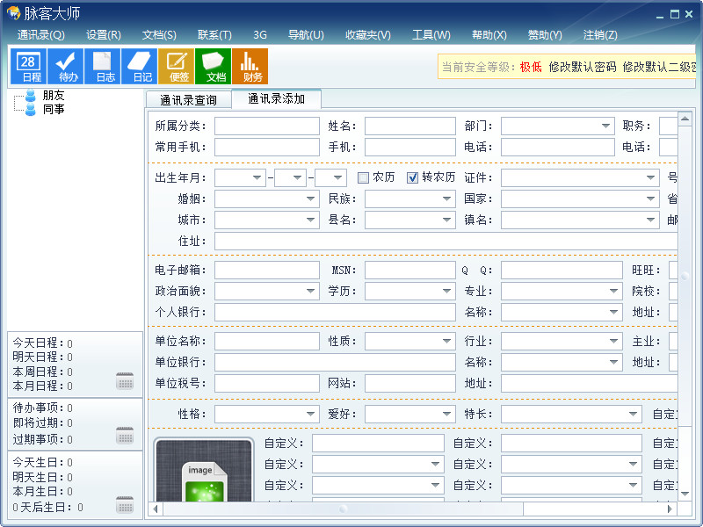The width and height of the screenshot is (703, 527).
Task: Click the 修改默认密码 link
Action: click(583, 68)
